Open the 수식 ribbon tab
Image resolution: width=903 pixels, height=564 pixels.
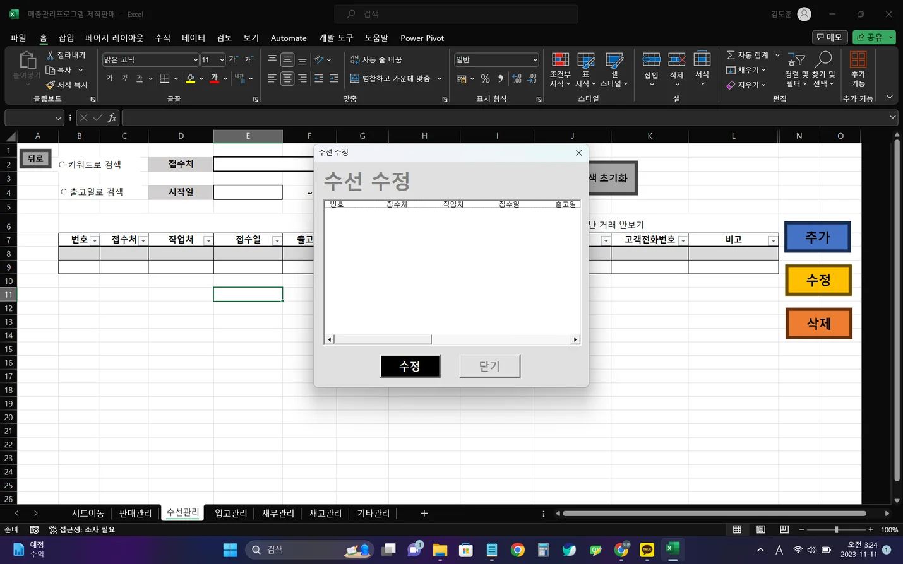click(x=163, y=38)
